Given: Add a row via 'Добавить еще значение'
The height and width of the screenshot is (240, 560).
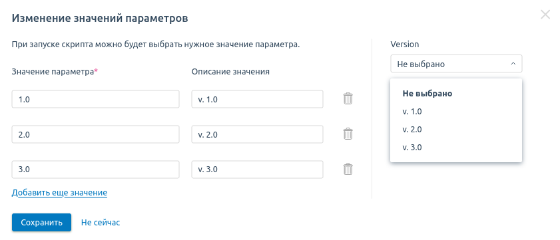Looking at the screenshot, I should [x=59, y=193].
